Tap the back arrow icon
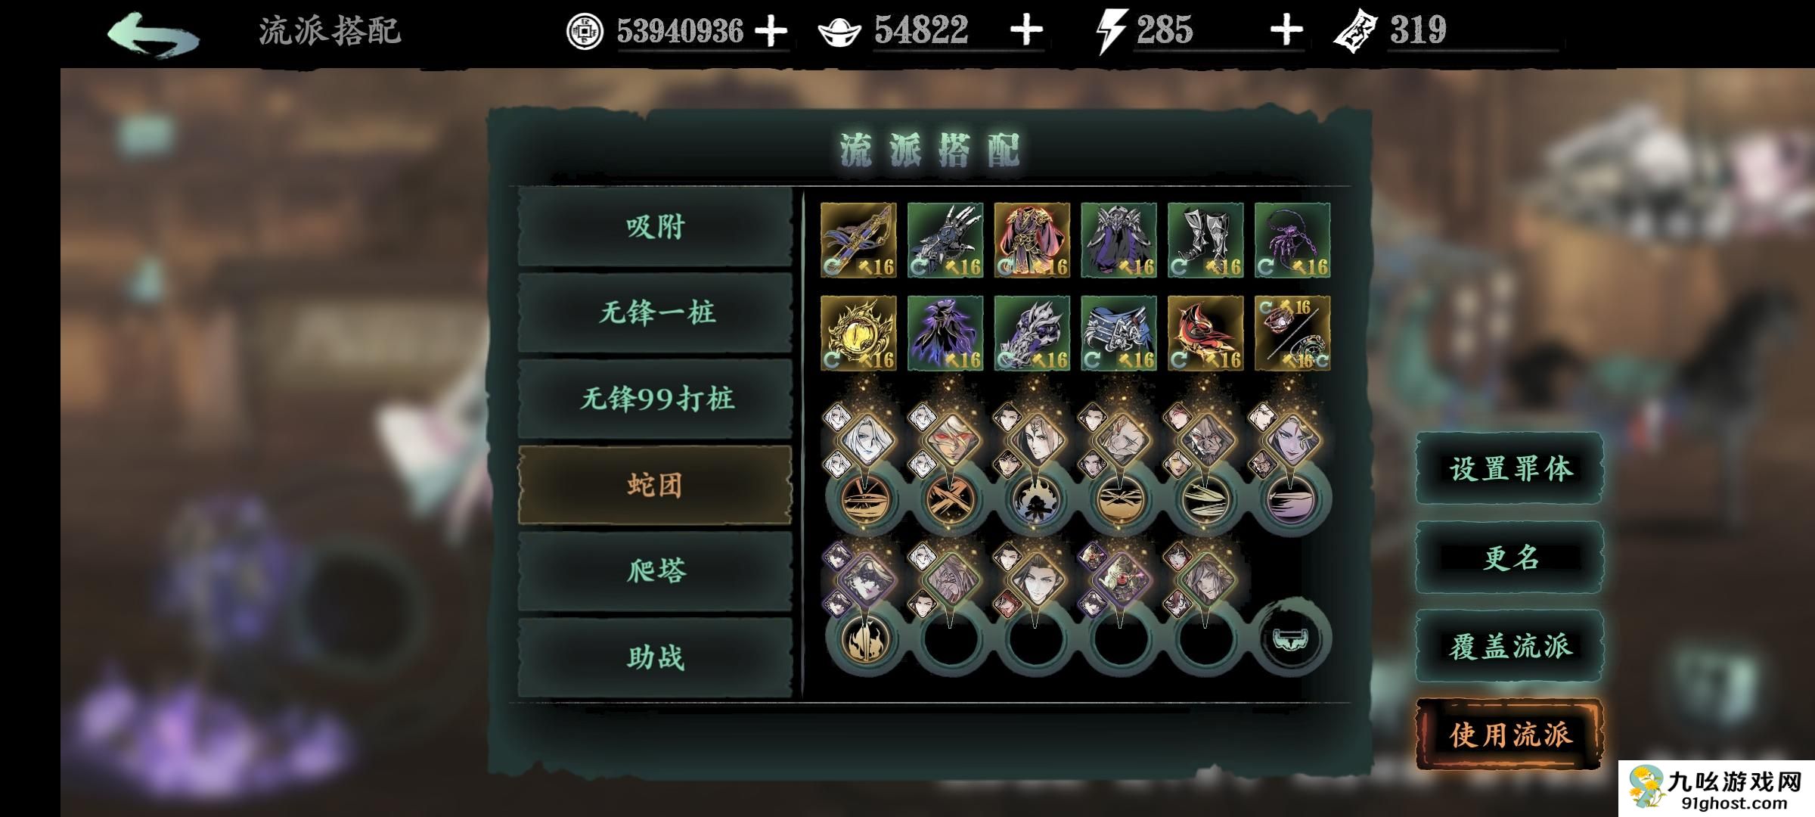This screenshot has height=817, width=1815. (154, 33)
